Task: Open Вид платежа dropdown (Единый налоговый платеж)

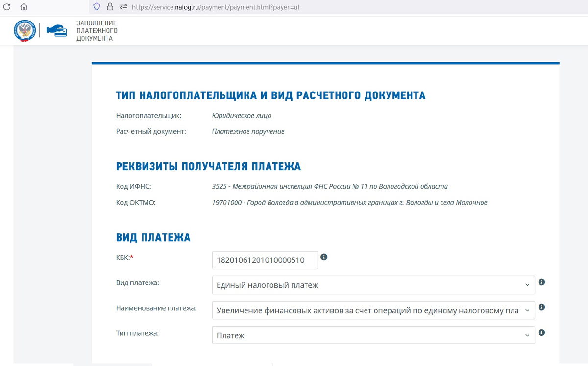Action: coord(373,285)
